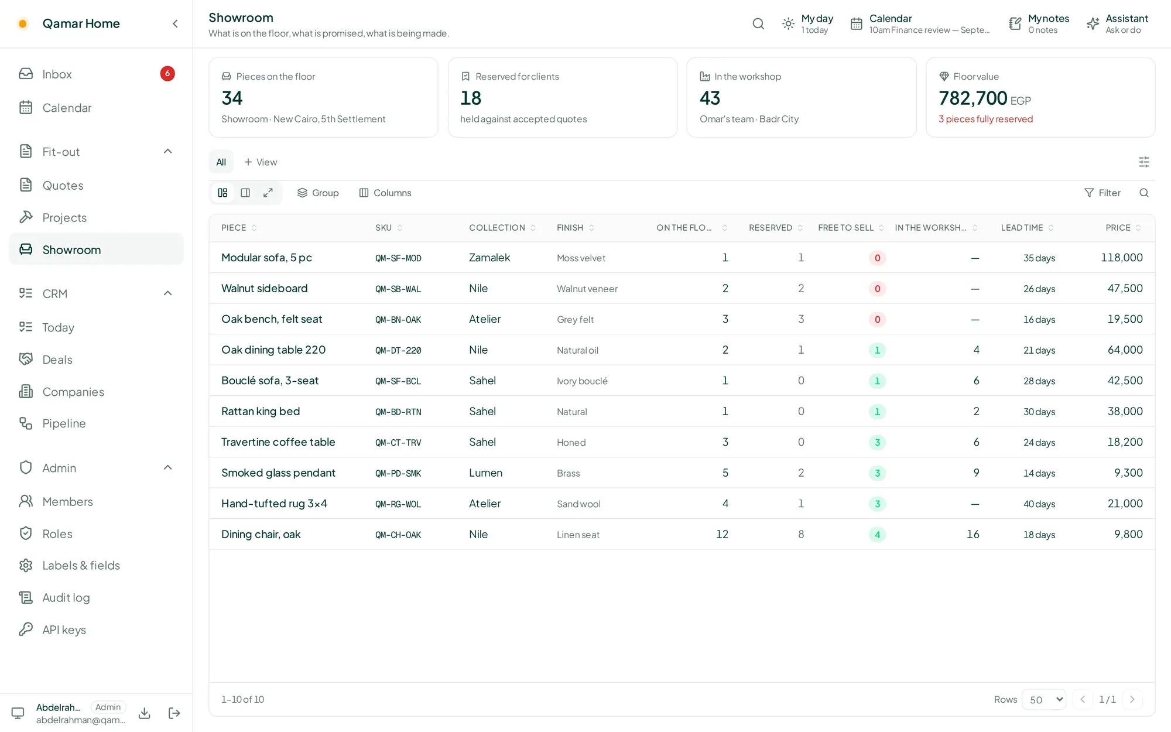
Task: Click the Group button
Action: click(318, 193)
